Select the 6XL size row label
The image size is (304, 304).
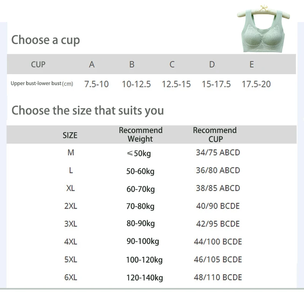tap(71, 277)
